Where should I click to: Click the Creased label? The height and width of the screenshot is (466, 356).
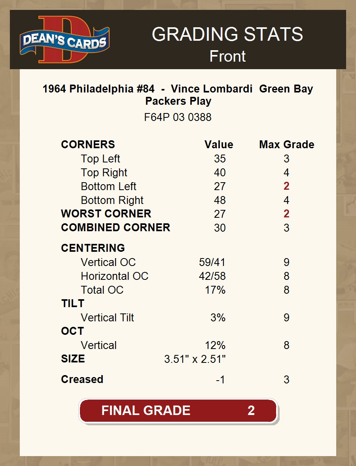(82, 379)
